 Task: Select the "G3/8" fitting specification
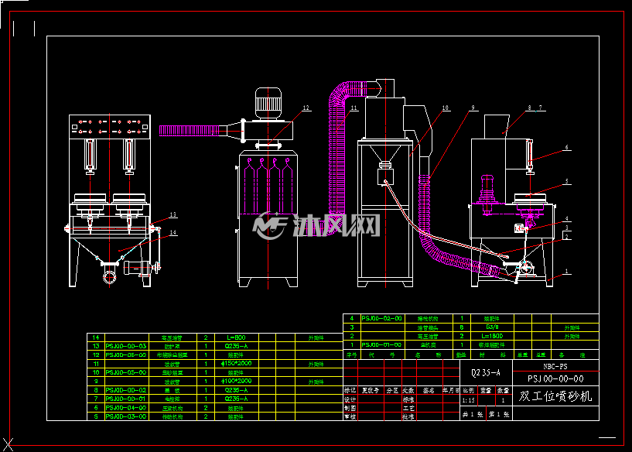click(x=492, y=327)
